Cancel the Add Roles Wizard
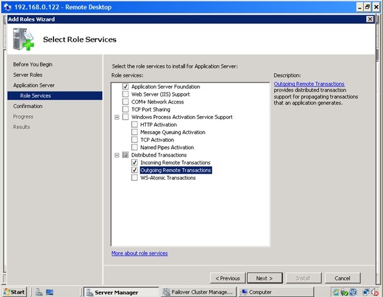Screen dimensions: 383x297 (x=342, y=278)
